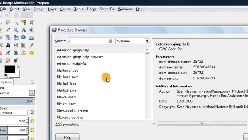Screen dimensions: 248x140
Task: Open the Image menu
Action: [39, 9]
